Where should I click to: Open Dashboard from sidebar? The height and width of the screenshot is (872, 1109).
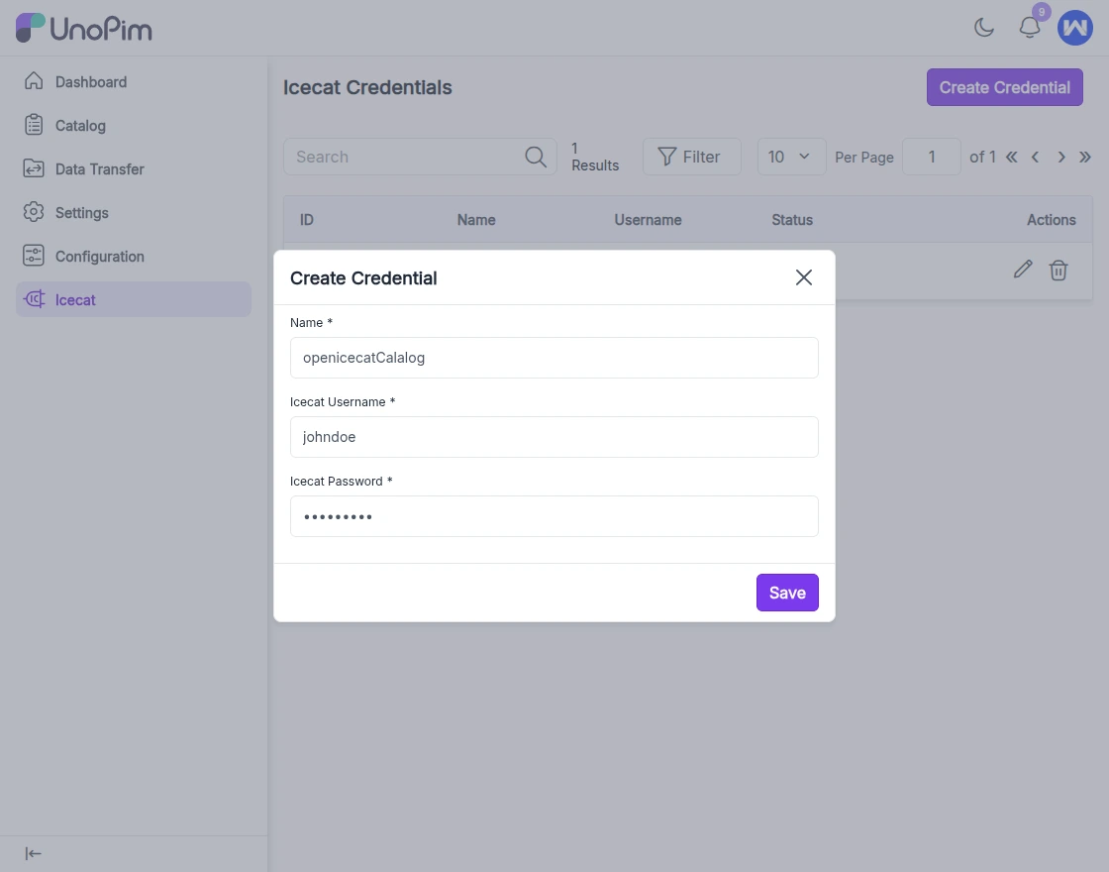click(x=133, y=82)
